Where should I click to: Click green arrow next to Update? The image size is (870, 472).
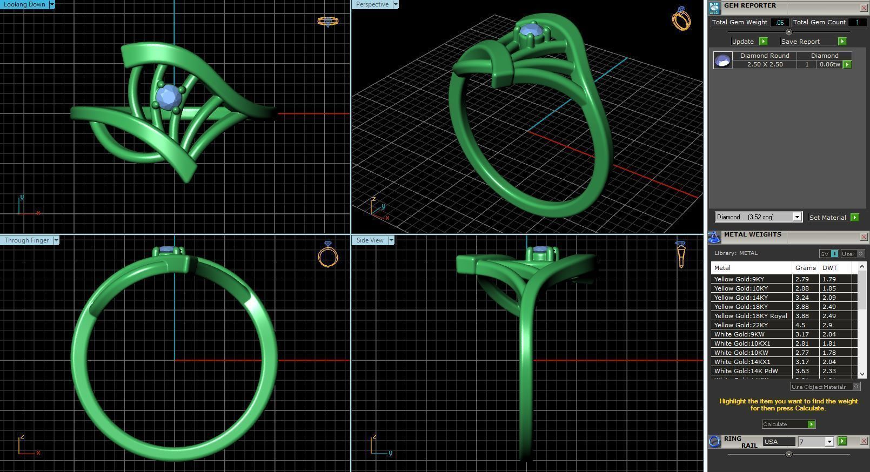coord(763,42)
